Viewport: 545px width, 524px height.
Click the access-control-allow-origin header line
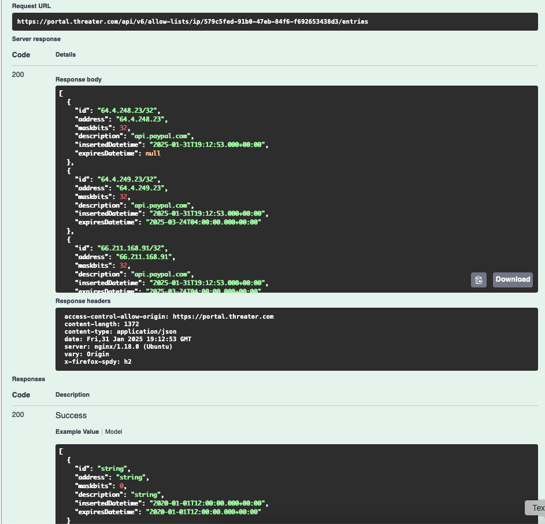169,316
